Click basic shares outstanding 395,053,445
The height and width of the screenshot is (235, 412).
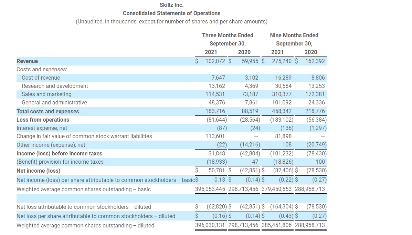tap(210, 189)
